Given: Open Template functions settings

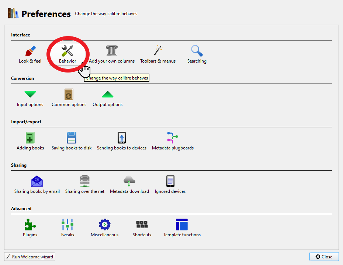Looking at the screenshot, I should [182, 228].
